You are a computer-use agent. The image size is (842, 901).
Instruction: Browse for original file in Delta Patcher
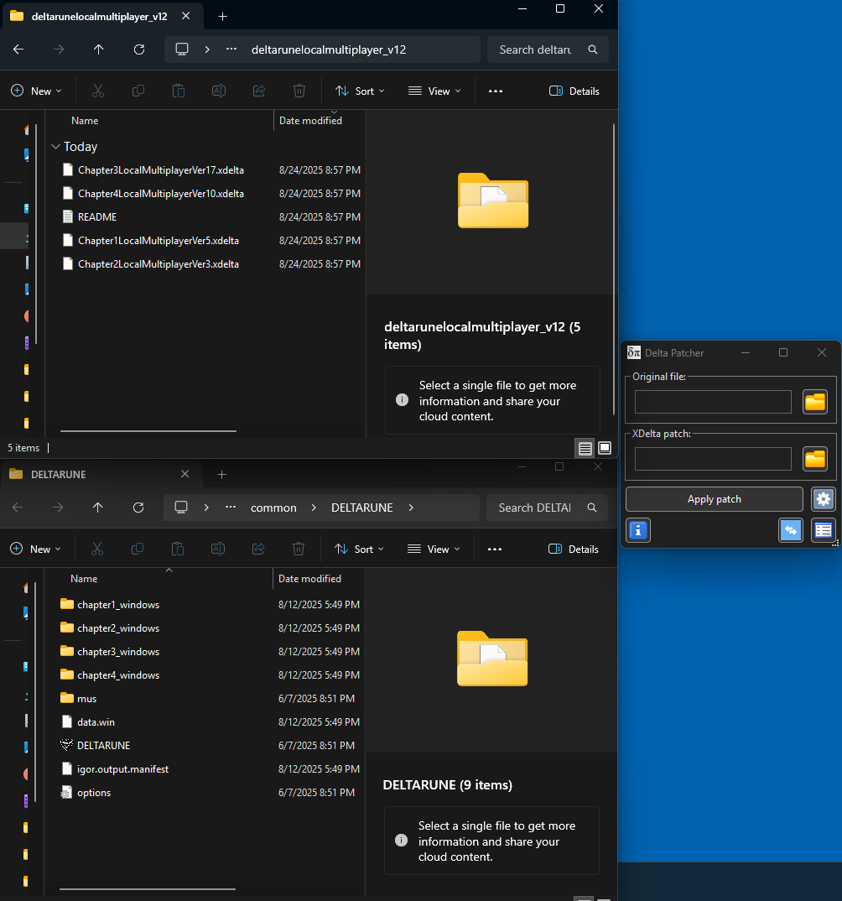coord(815,402)
